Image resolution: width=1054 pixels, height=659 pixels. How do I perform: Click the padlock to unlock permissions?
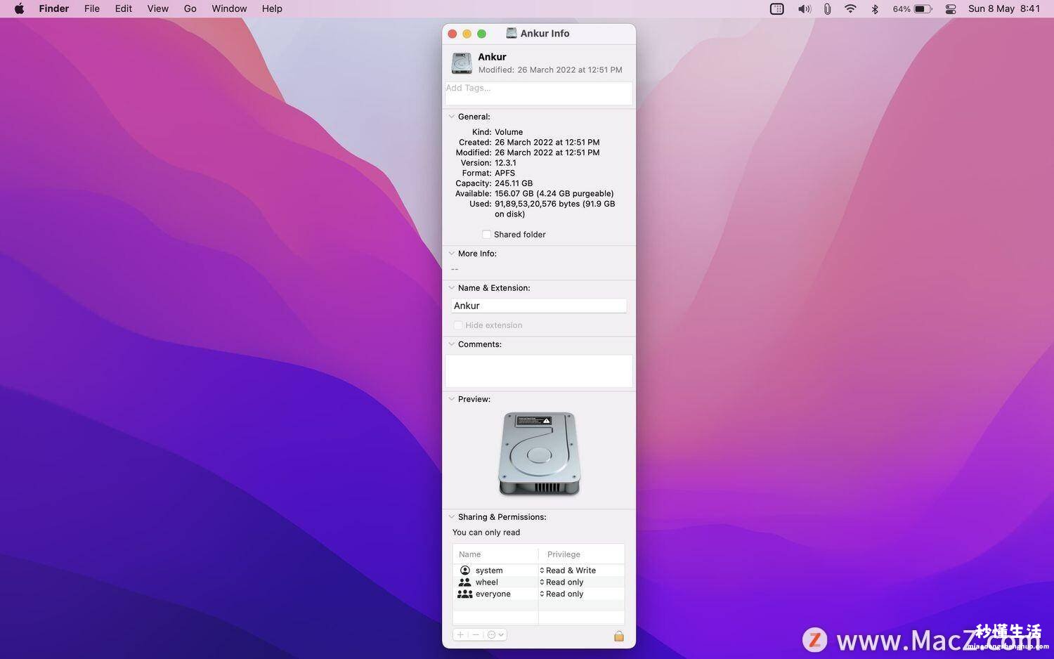619,636
